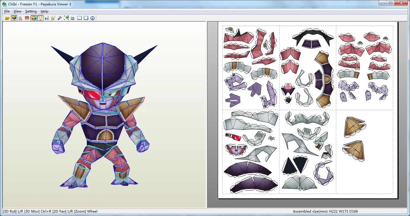The image size is (410, 216).
Task: Click the left-highlighted split pane layout icon
Action: click(x=79, y=18)
